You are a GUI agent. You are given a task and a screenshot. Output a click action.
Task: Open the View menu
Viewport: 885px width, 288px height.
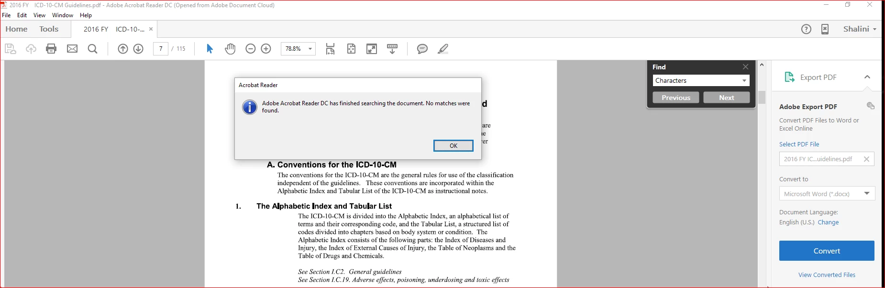pos(40,15)
